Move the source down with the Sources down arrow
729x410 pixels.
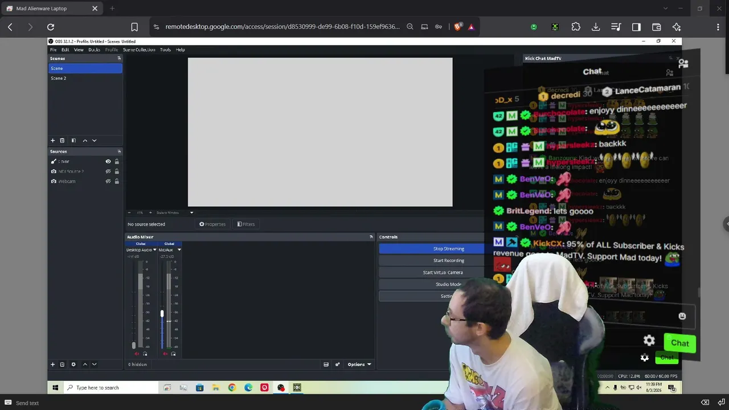(95, 364)
